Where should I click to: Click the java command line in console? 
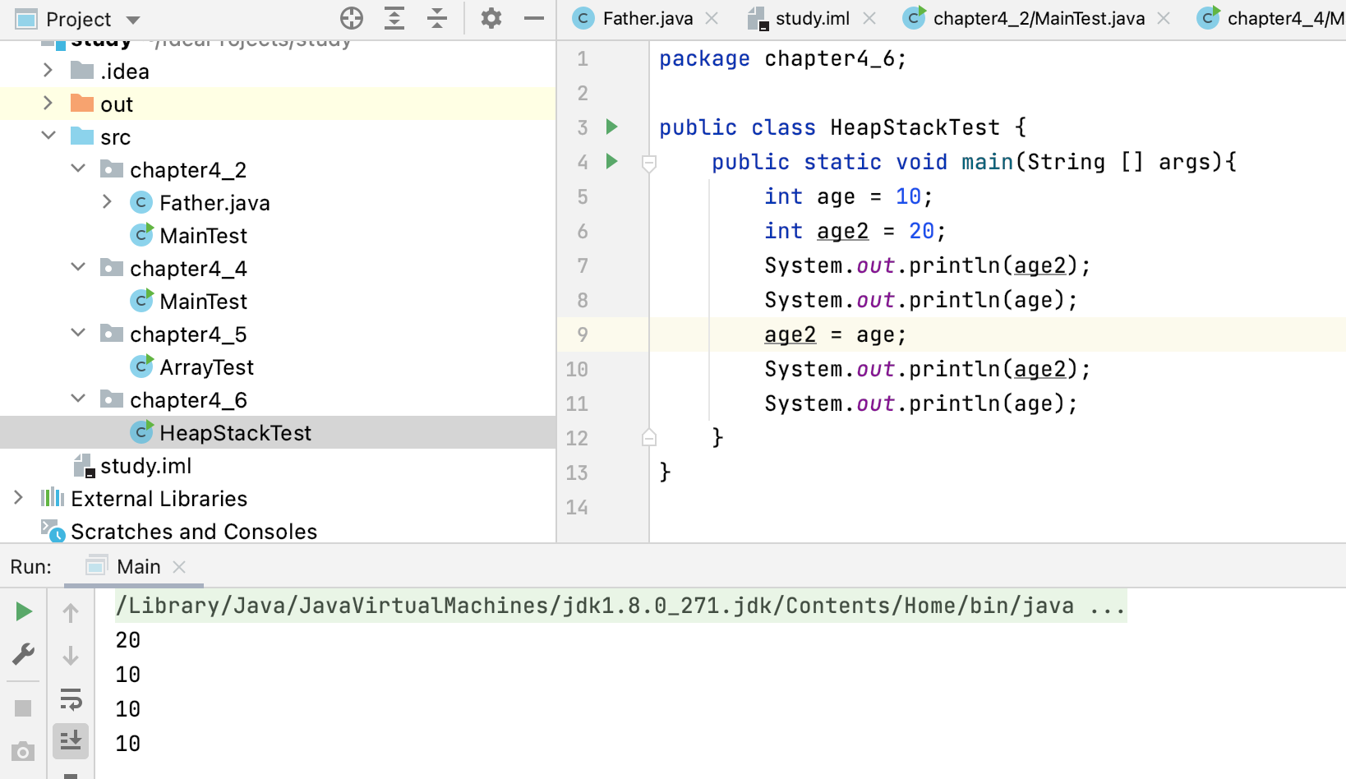coord(620,606)
